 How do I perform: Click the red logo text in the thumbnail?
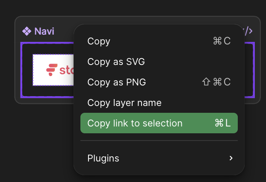click(x=66, y=70)
